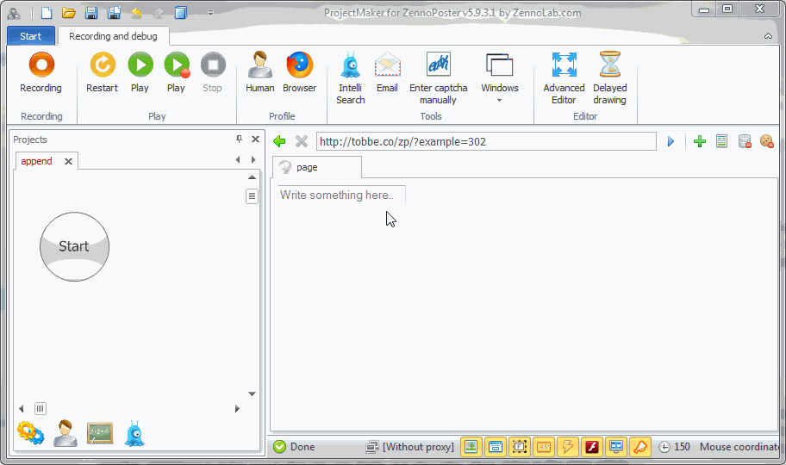
Task: Start a new project with the blank page icon
Action: click(47, 13)
